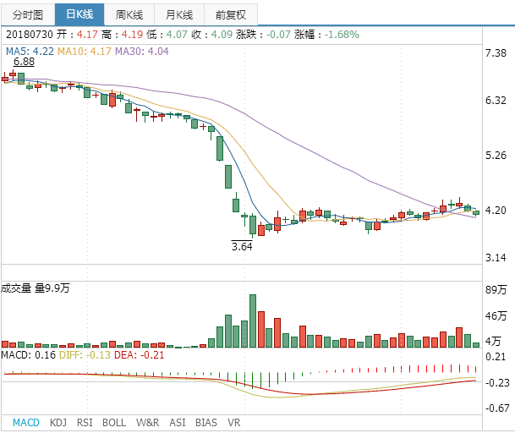Click the -0.23 MACD axis label
The width and height of the screenshot is (515, 433).
[x=497, y=383]
